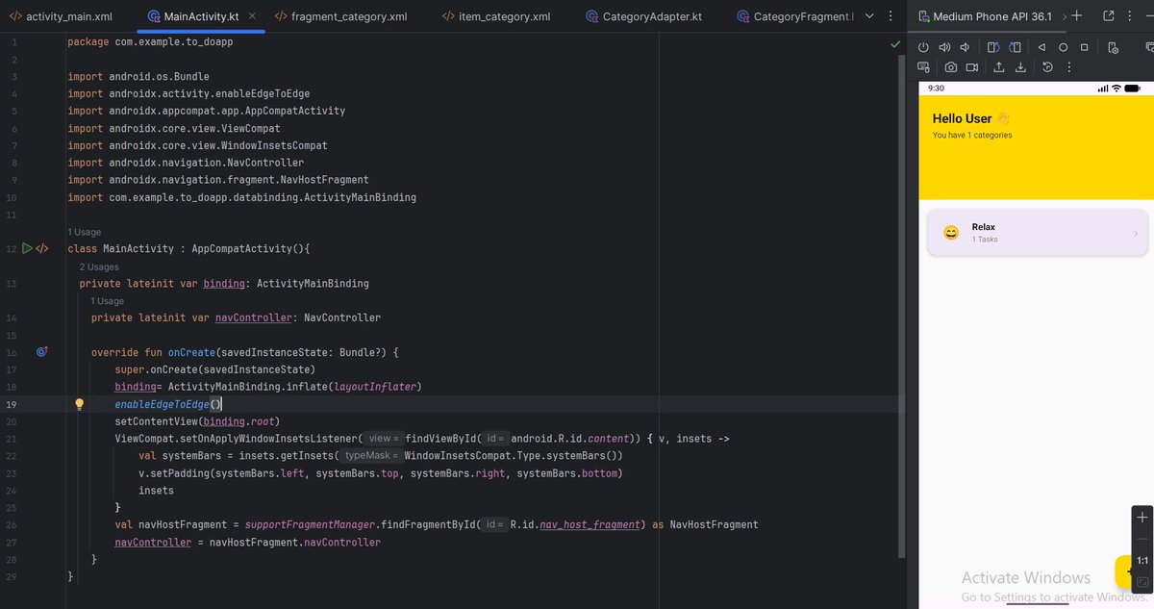Open editor tab bar options kebab
1154x609 pixels.
click(891, 16)
